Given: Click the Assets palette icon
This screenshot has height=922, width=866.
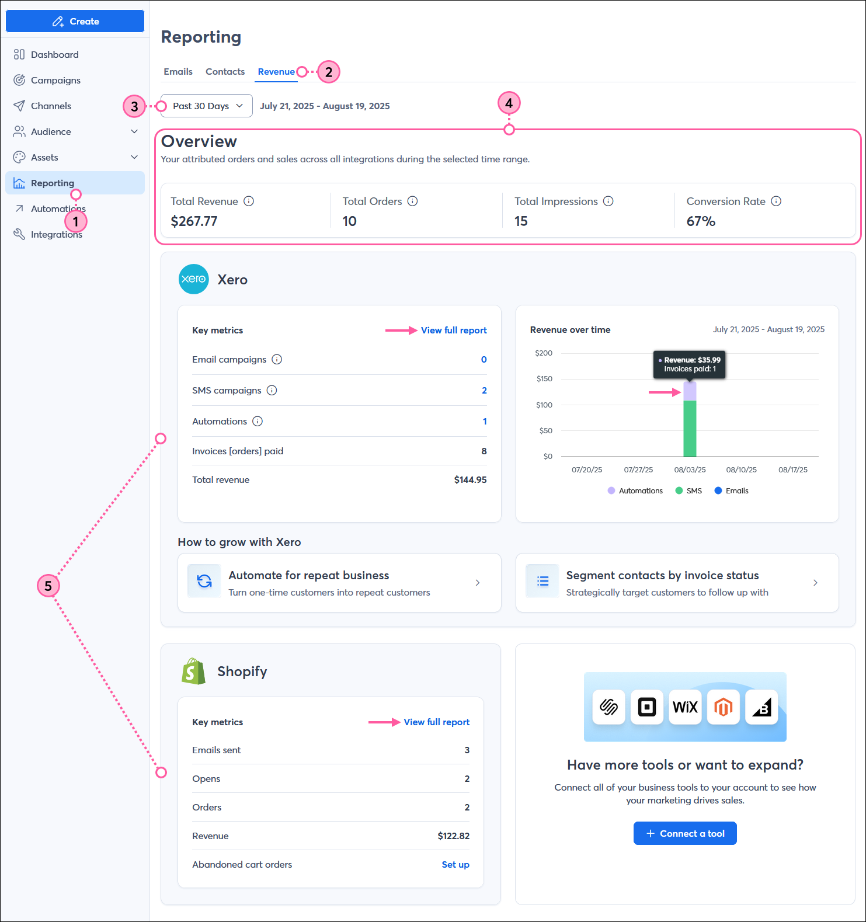Looking at the screenshot, I should pos(19,157).
